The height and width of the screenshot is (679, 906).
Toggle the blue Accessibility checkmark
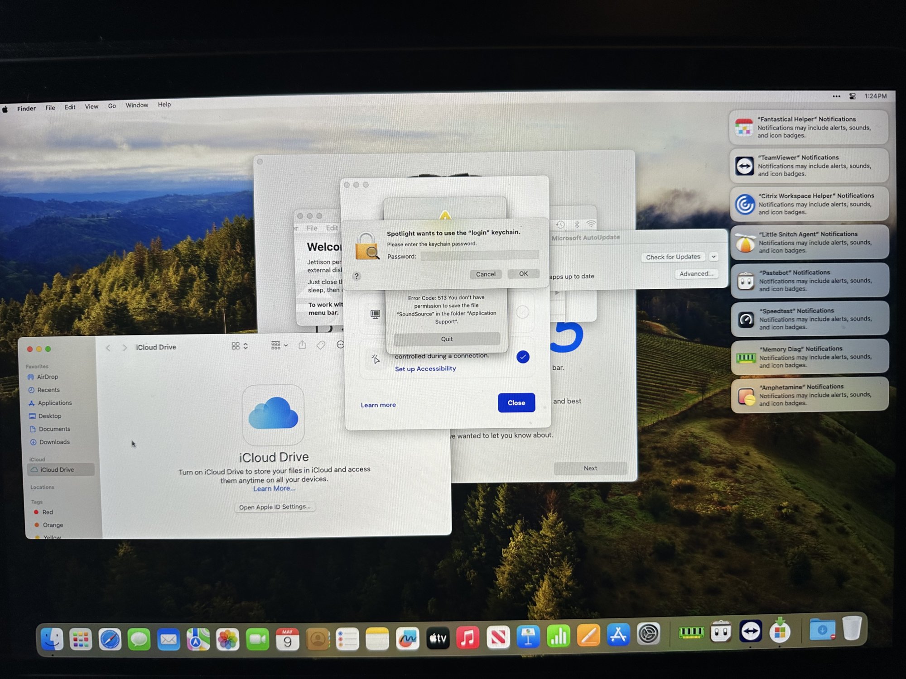click(x=523, y=357)
